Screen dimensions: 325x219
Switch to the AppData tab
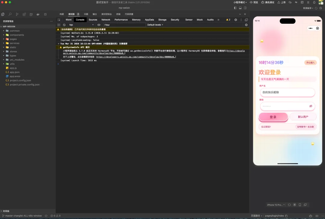149,20
